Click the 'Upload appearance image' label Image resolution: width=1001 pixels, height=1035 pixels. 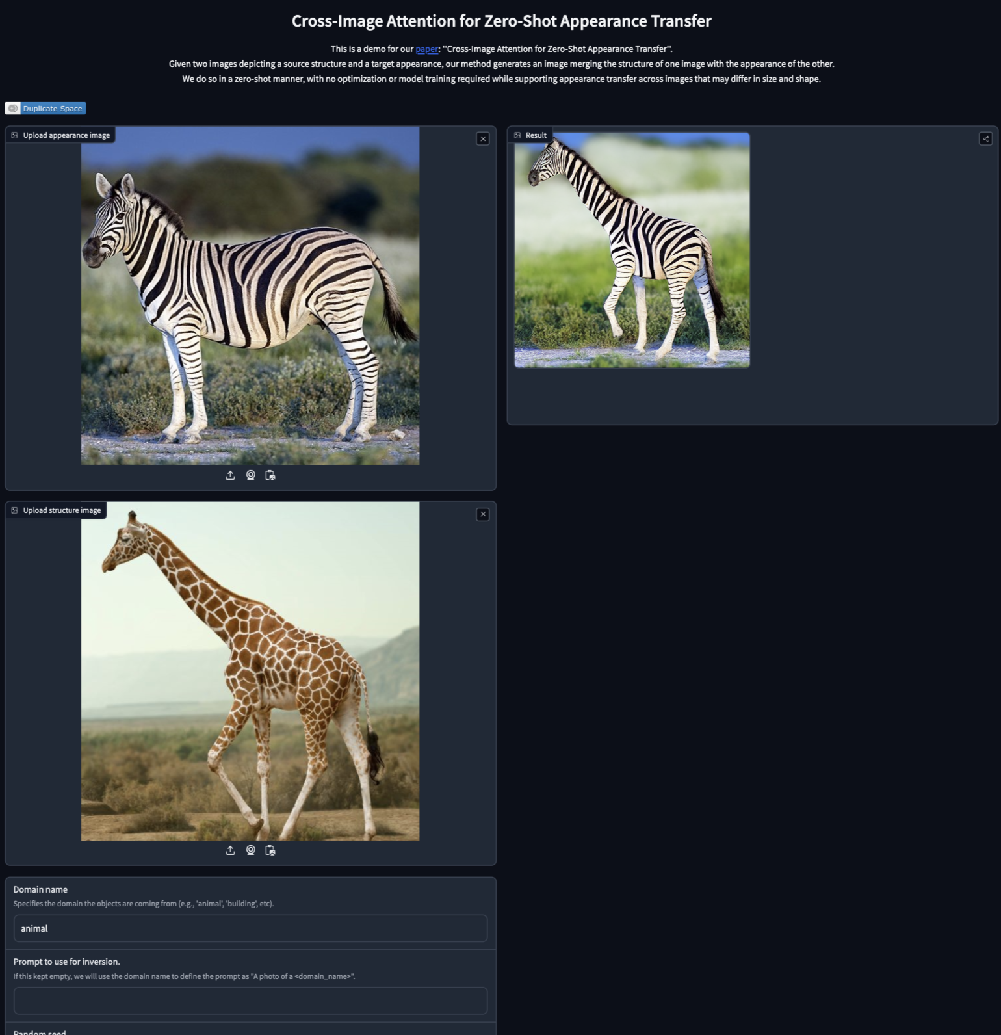click(66, 135)
